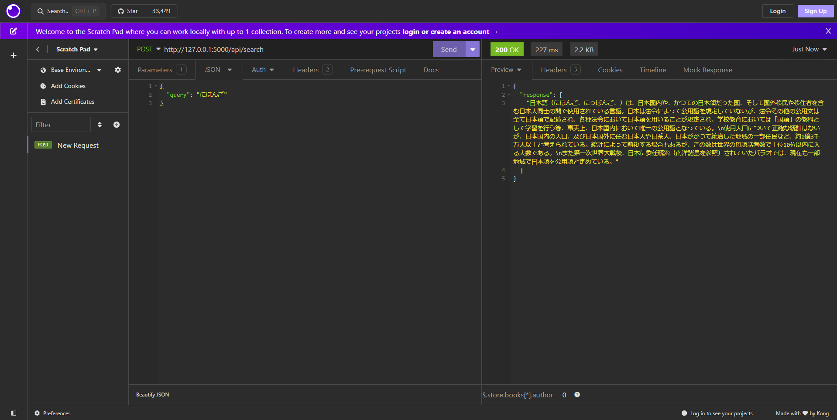Click the Add Certificates item
This screenshot has height=420, width=837.
click(72, 102)
